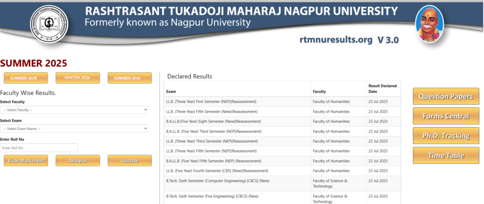The width and height of the screenshot is (484, 204).
Task: Select the SUMMER 2025 session tab
Action: pyautogui.click(x=26, y=78)
